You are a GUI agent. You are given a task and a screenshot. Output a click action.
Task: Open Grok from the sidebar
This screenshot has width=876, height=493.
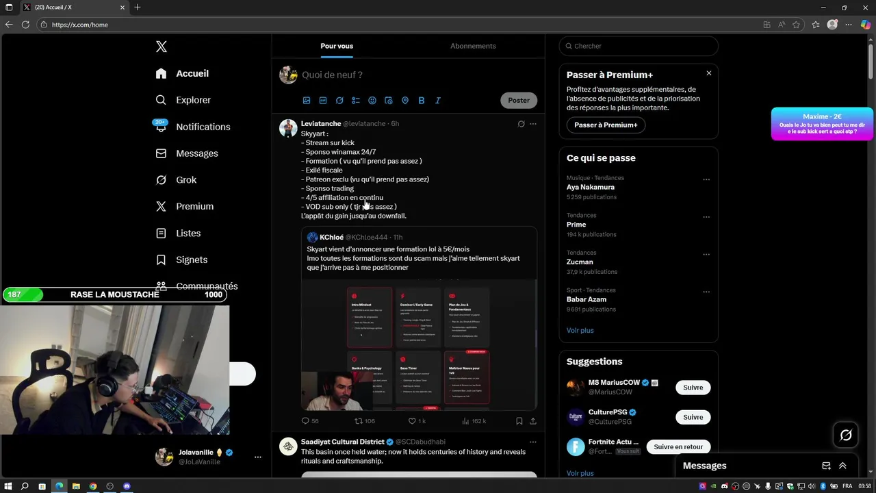176,180
